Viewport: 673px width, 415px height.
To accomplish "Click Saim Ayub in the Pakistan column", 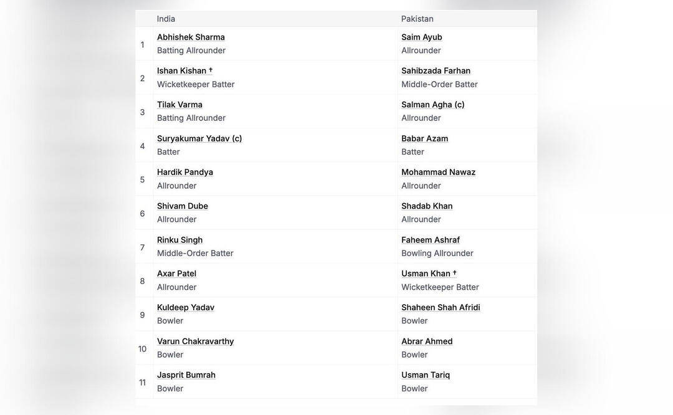I will (x=422, y=37).
